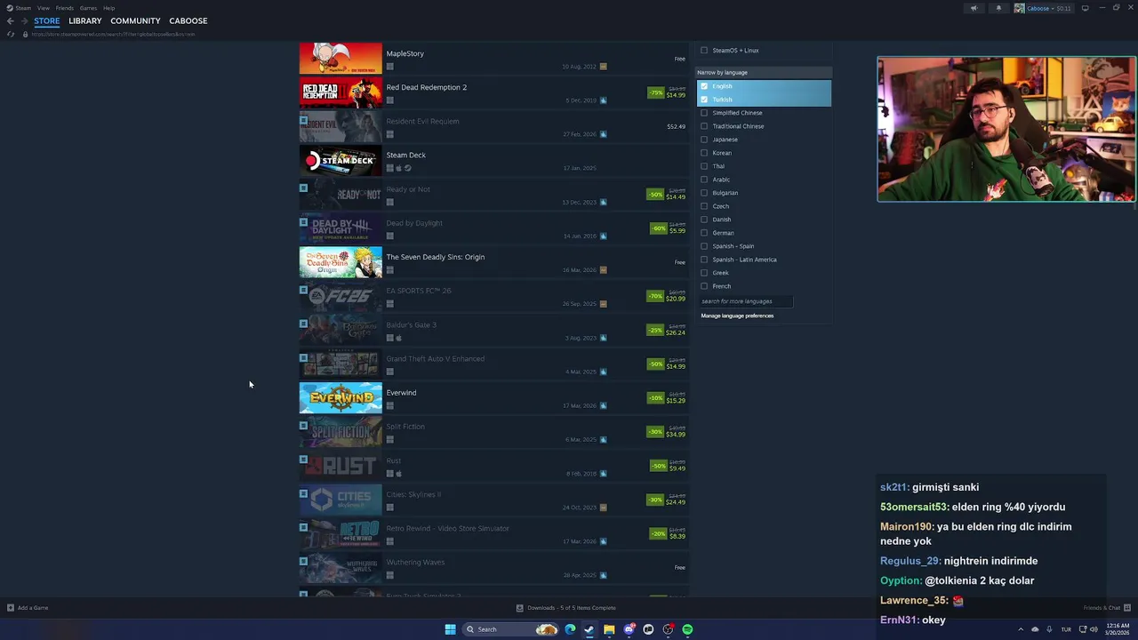This screenshot has height=640, width=1138.
Task: Open the announcements megaphone icon
Action: [x=974, y=8]
